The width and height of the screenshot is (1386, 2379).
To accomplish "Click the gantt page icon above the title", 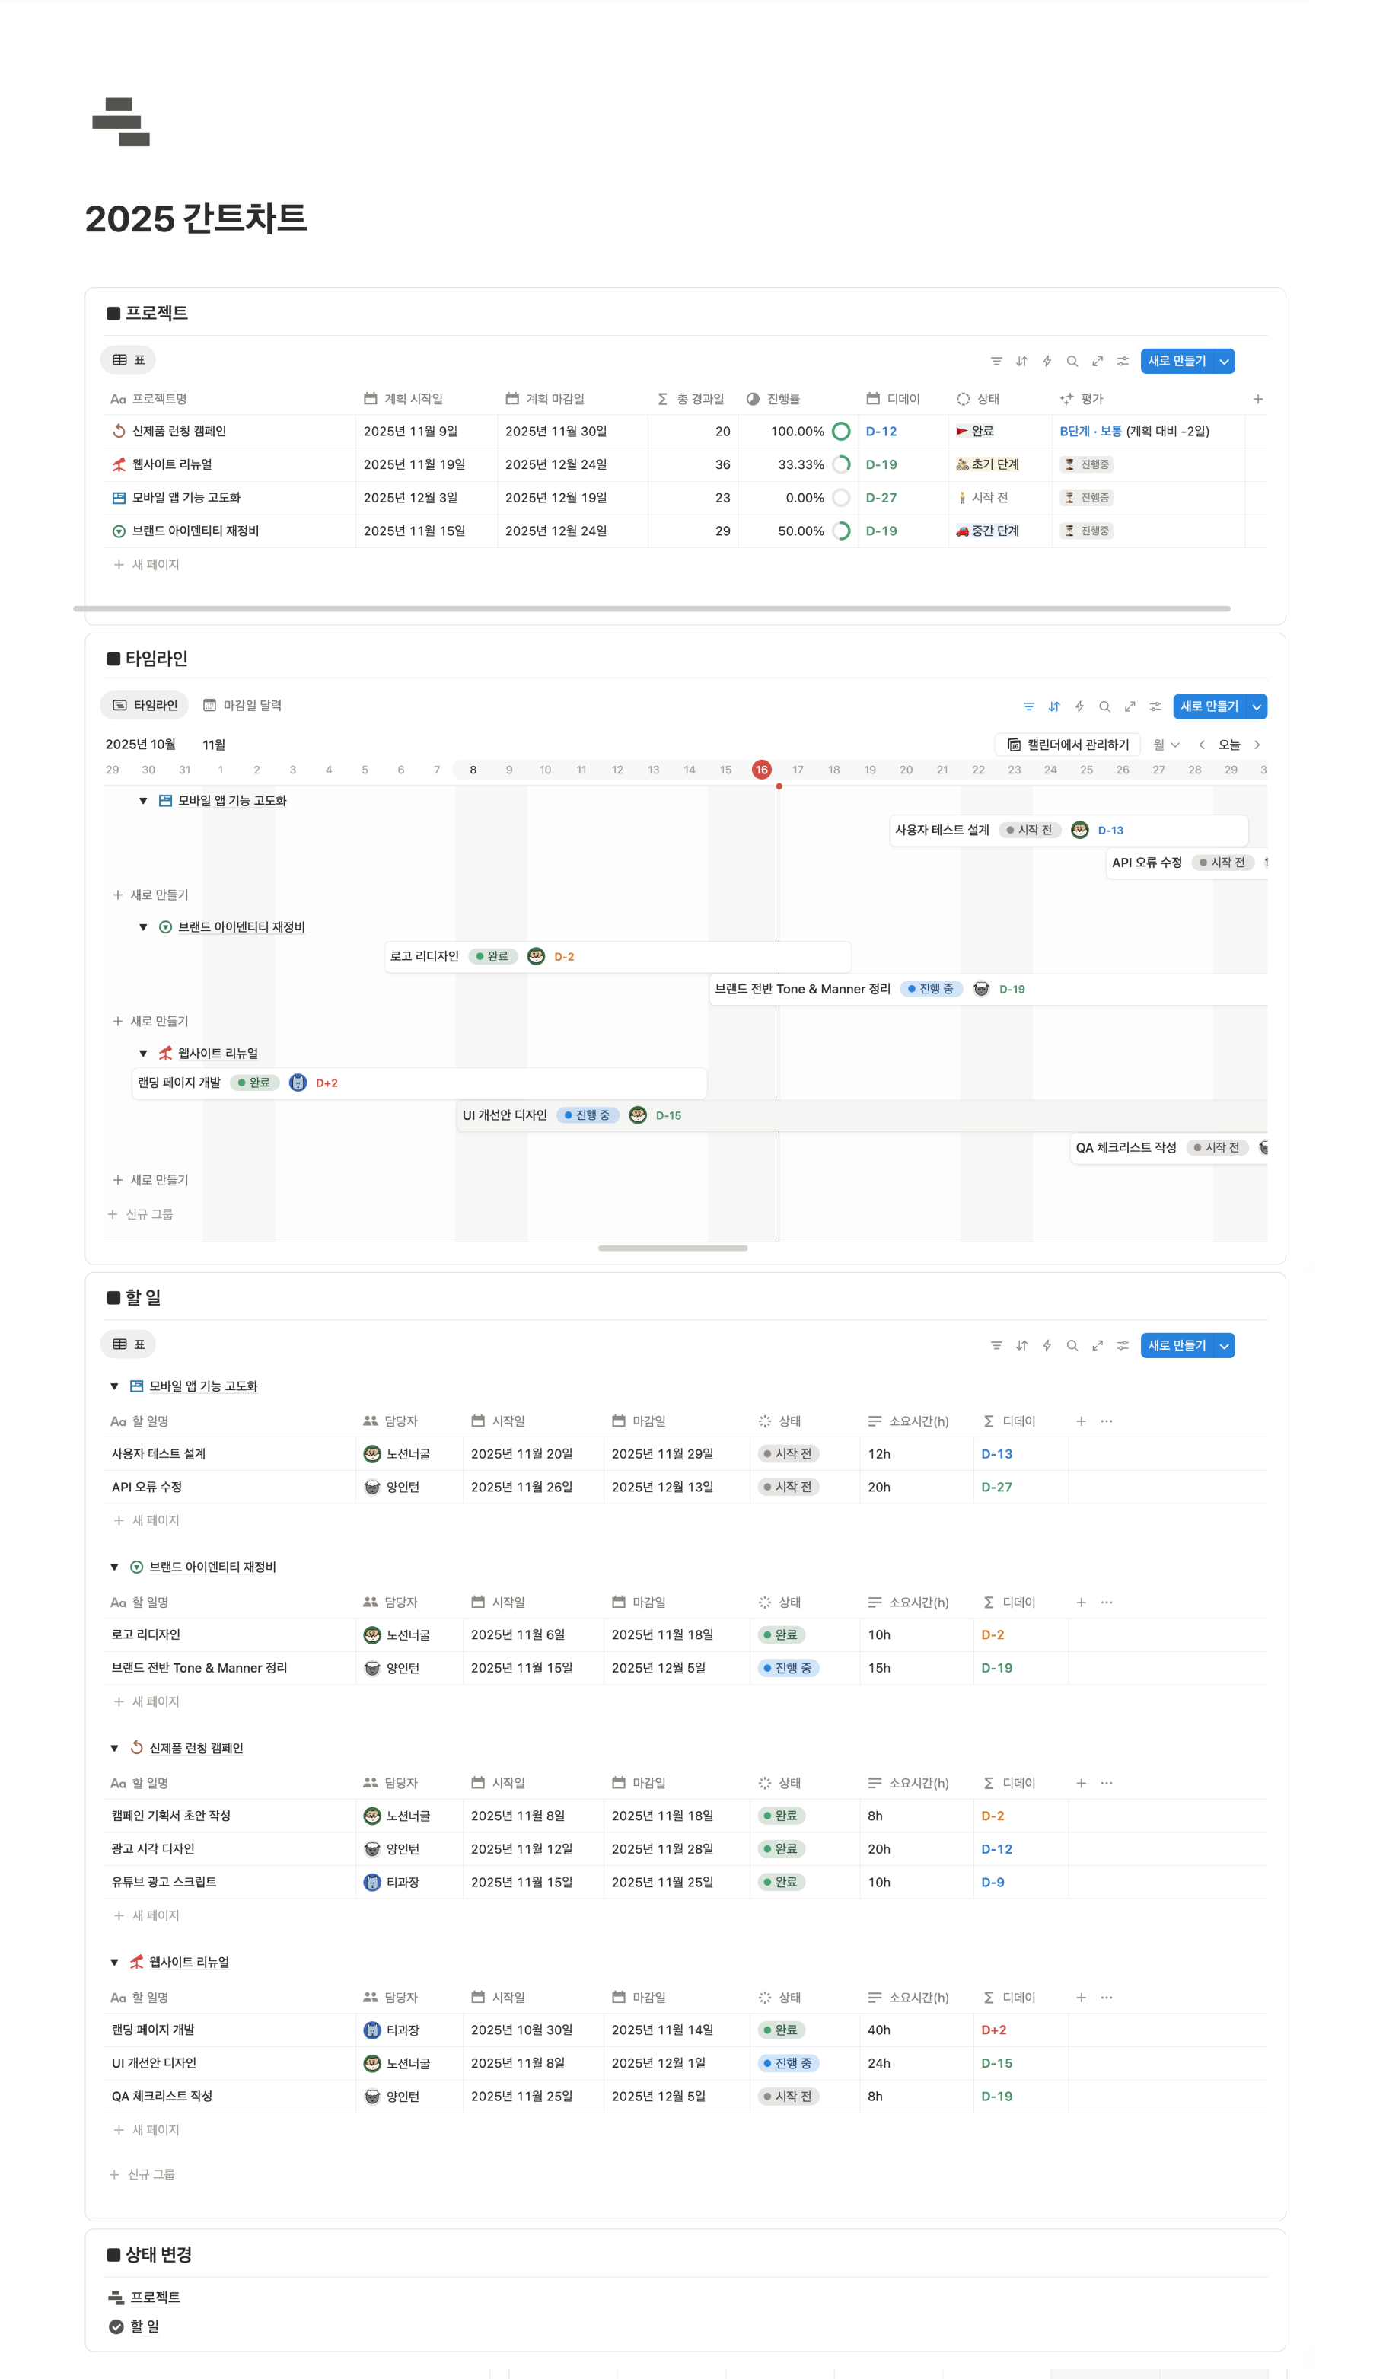I will (x=121, y=122).
